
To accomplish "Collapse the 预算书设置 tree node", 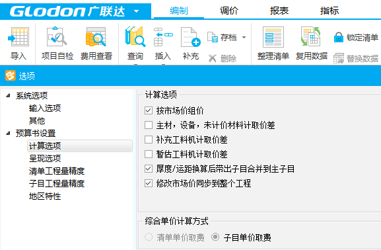I will coord(9,133).
